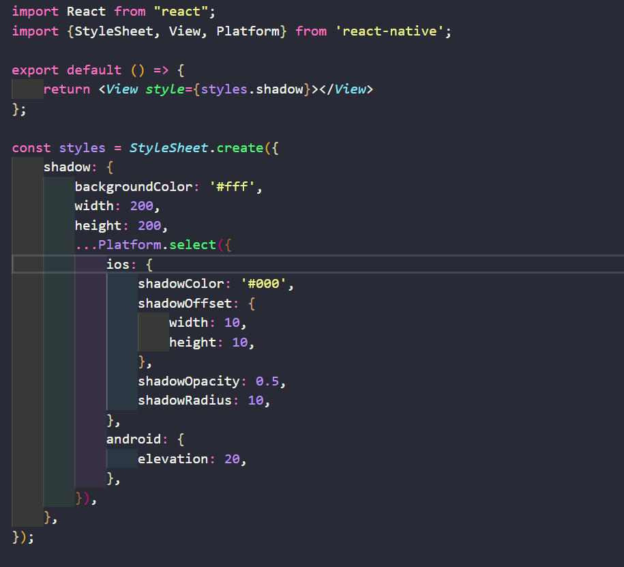The width and height of the screenshot is (624, 567).
Task: Click the elevation value 20
Action: 232,459
